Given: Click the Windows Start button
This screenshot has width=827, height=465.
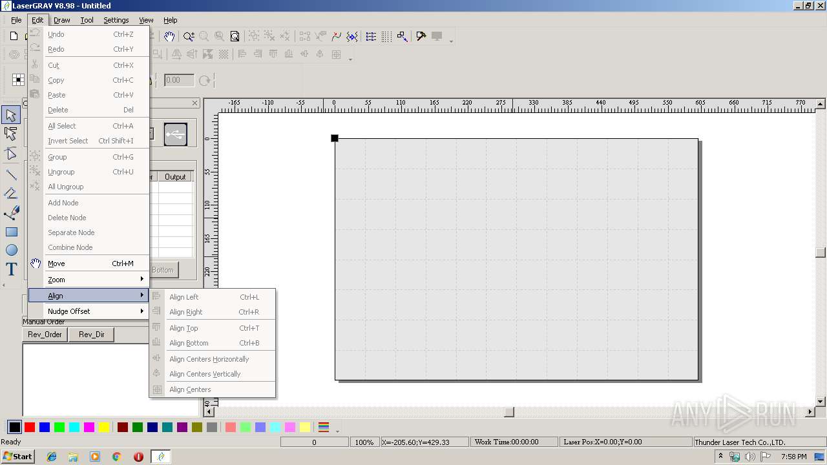Looking at the screenshot, I should (x=18, y=457).
